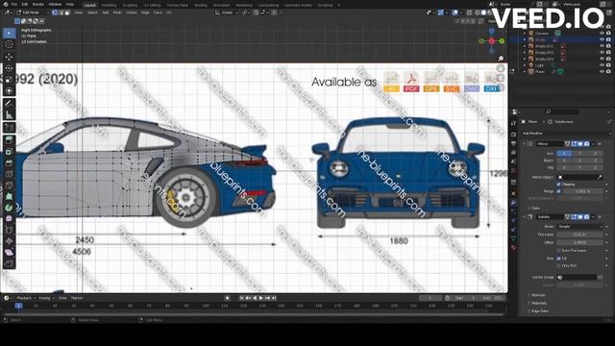Image resolution: width=615 pixels, height=346 pixels.
Task: Open the Vertex menu
Action: (x=132, y=12)
